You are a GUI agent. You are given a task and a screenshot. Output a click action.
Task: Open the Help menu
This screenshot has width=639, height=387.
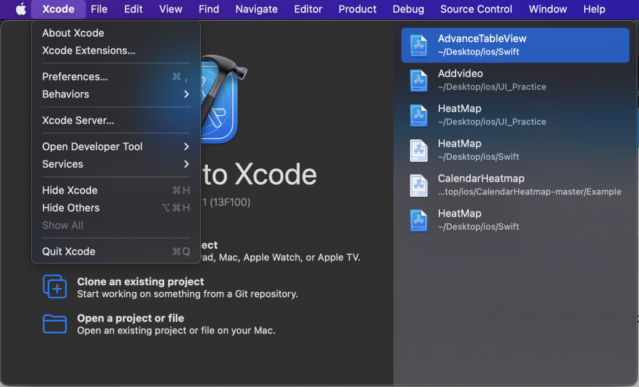coord(594,9)
